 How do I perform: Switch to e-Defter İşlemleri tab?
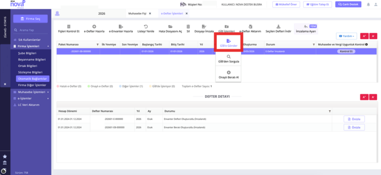pos(172,14)
